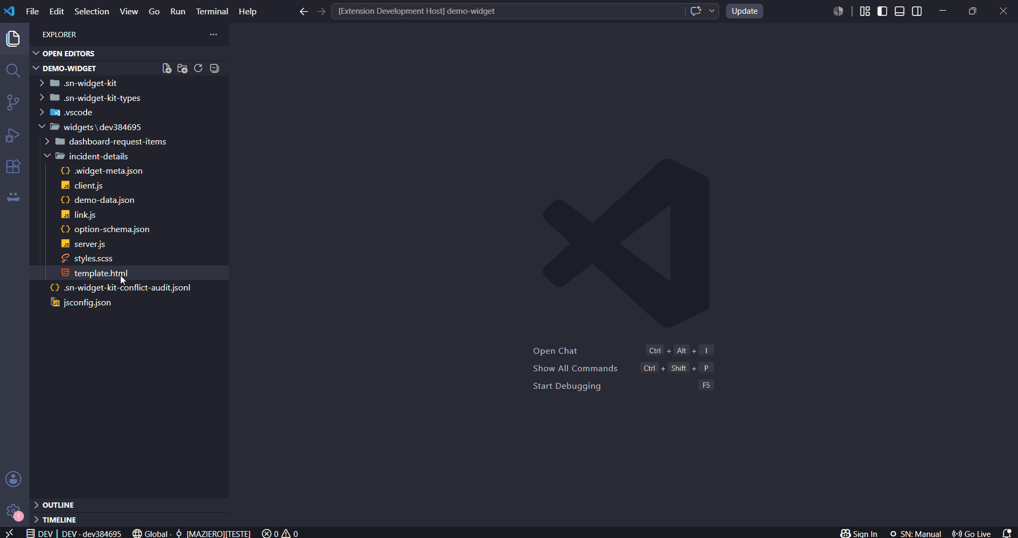Screen dimensions: 1018x538
Task: Open the Selection menu
Action: click(91, 11)
